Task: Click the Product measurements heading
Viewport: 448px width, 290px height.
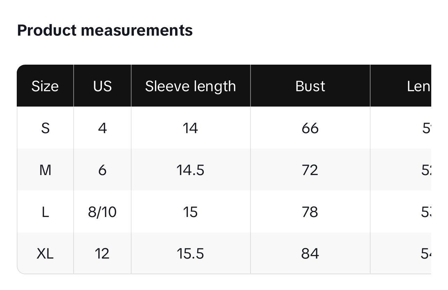Action: click(105, 30)
